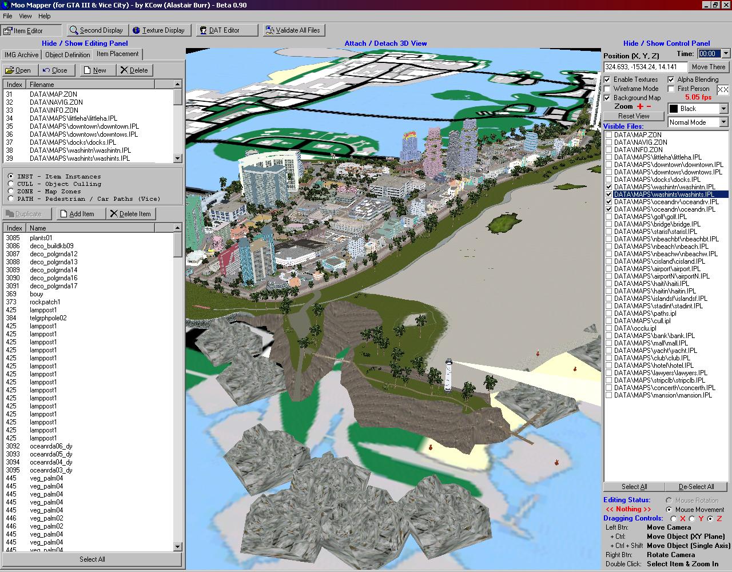This screenshot has width=732, height=572.
Task: Click the Move There button
Action: click(x=708, y=67)
